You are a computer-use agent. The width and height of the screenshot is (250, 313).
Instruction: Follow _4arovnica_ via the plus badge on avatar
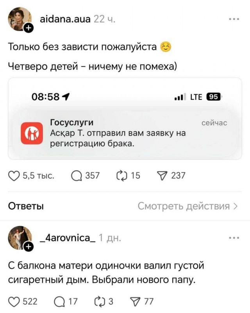28,246
